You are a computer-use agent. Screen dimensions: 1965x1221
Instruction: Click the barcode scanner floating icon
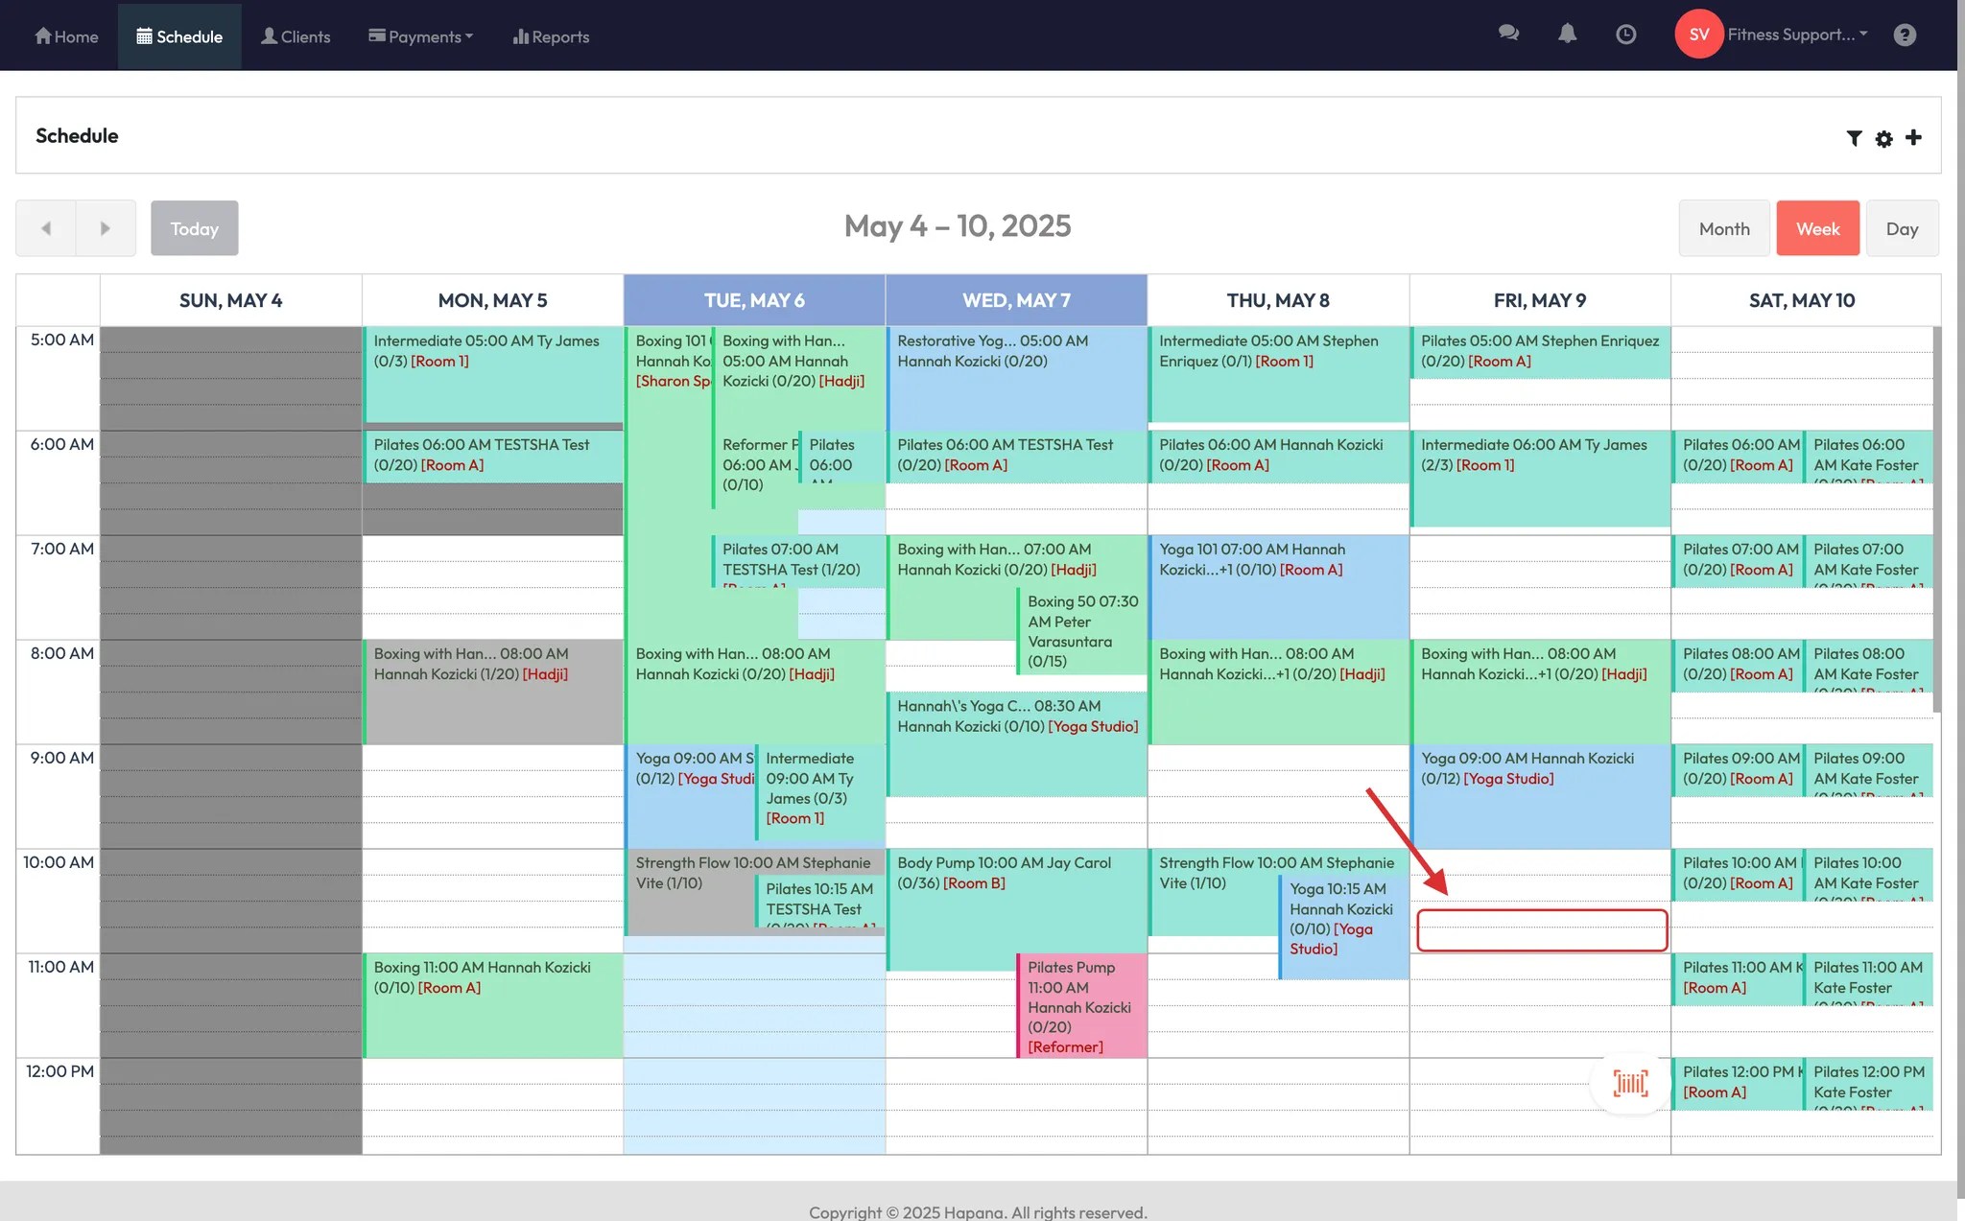(x=1630, y=1083)
